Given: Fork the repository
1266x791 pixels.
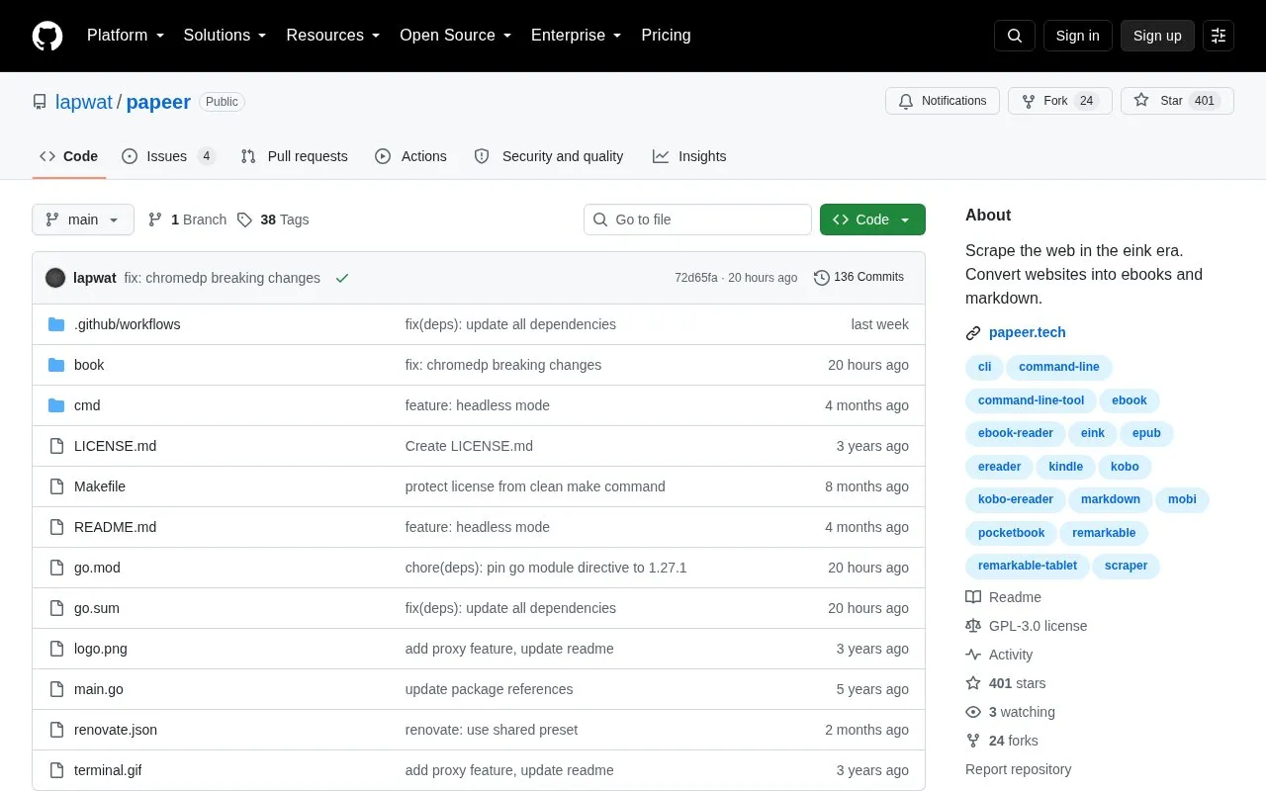Looking at the screenshot, I should 1060,101.
